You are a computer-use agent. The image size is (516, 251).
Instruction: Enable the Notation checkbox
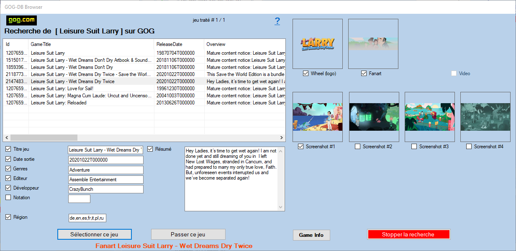pyautogui.click(x=8, y=198)
